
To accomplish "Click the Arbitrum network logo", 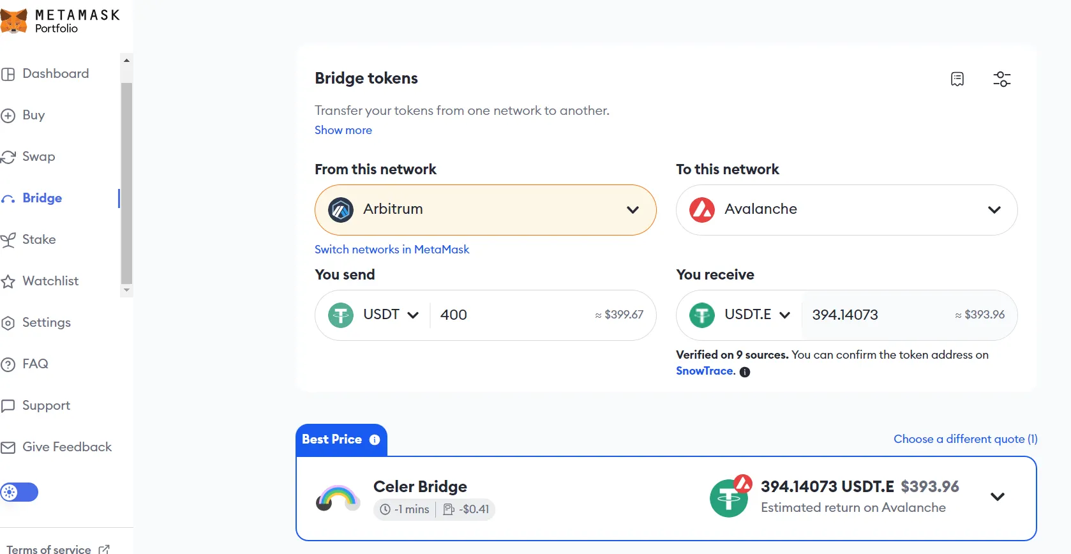I will click(x=341, y=210).
